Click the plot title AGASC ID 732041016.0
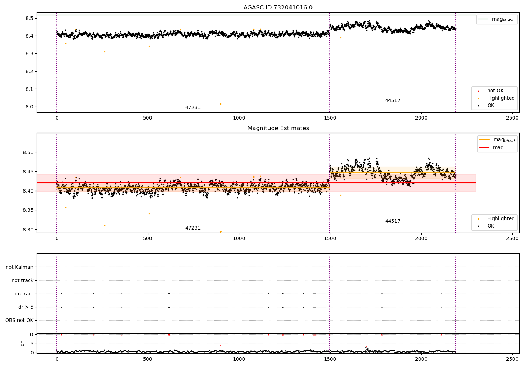Image resolution: width=525 pixels, height=367 pixels. pyautogui.click(x=278, y=8)
